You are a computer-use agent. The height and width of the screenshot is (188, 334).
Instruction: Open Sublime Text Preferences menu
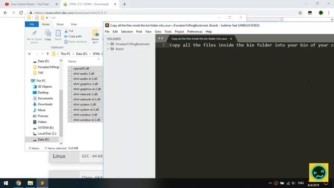(x=195, y=31)
